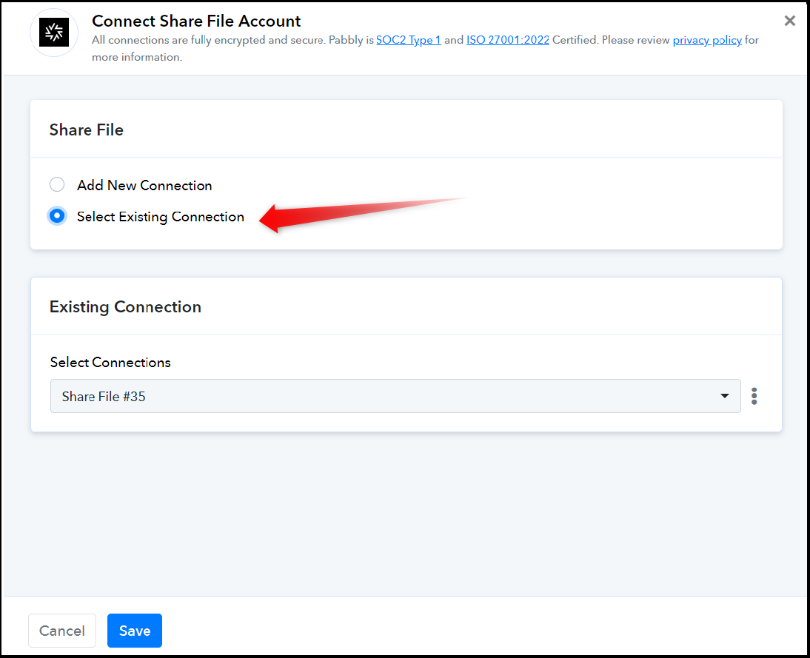This screenshot has width=810, height=658.
Task: Click the Connect Share File Account title
Action: 196,21
